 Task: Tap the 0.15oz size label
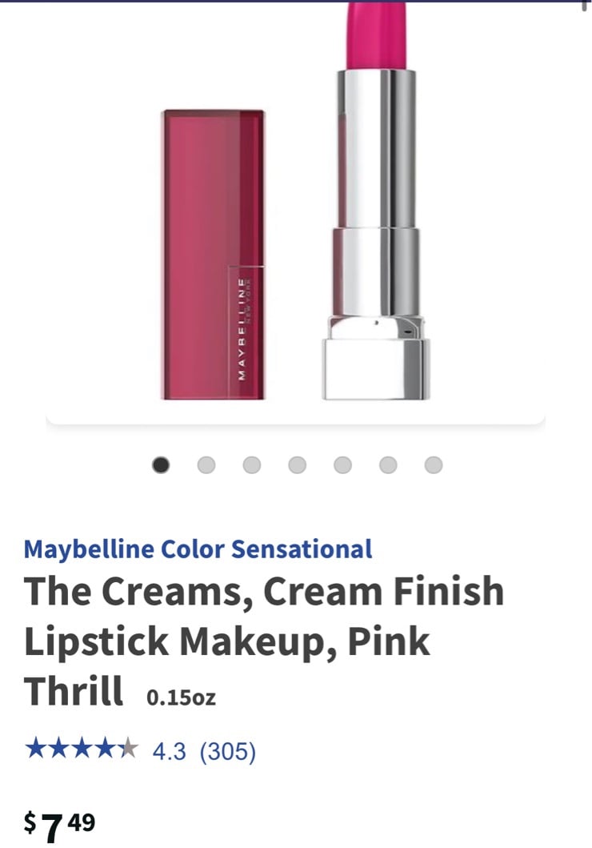pyautogui.click(x=181, y=697)
